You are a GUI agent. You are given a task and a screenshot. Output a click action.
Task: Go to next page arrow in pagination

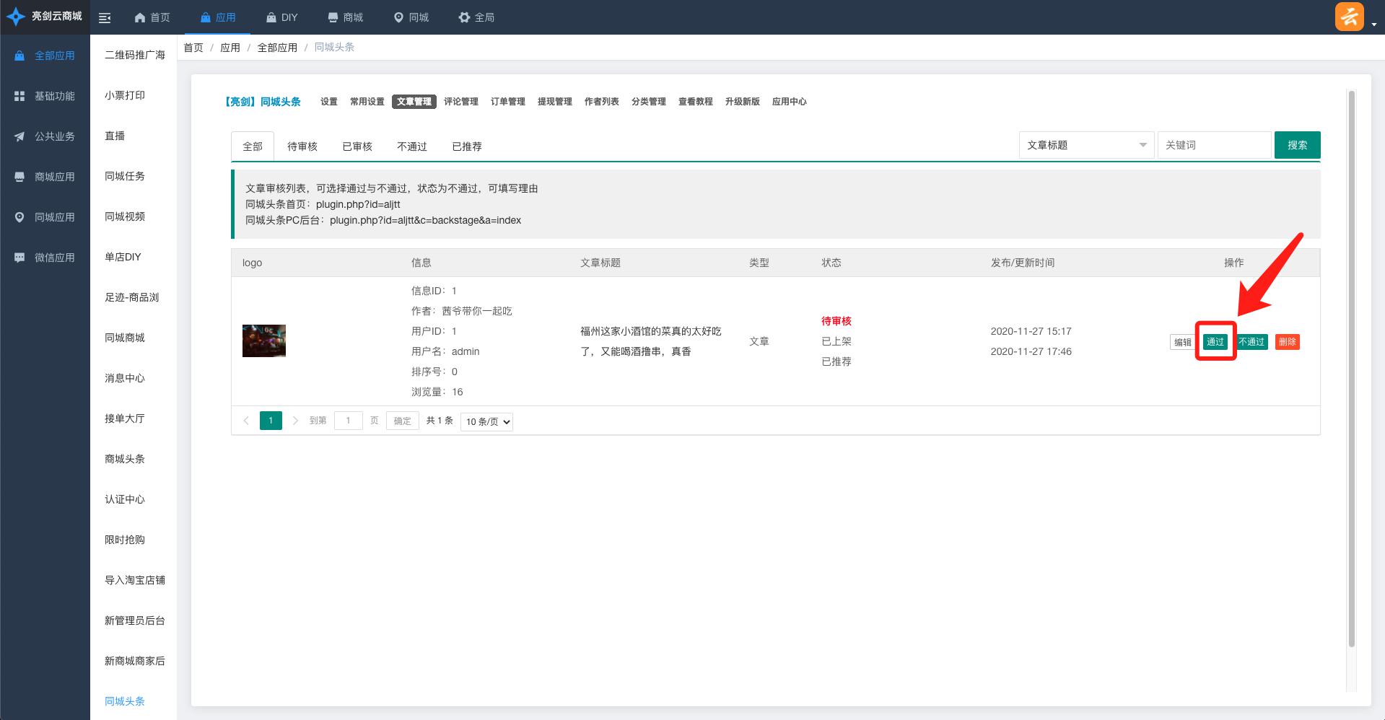tap(295, 421)
